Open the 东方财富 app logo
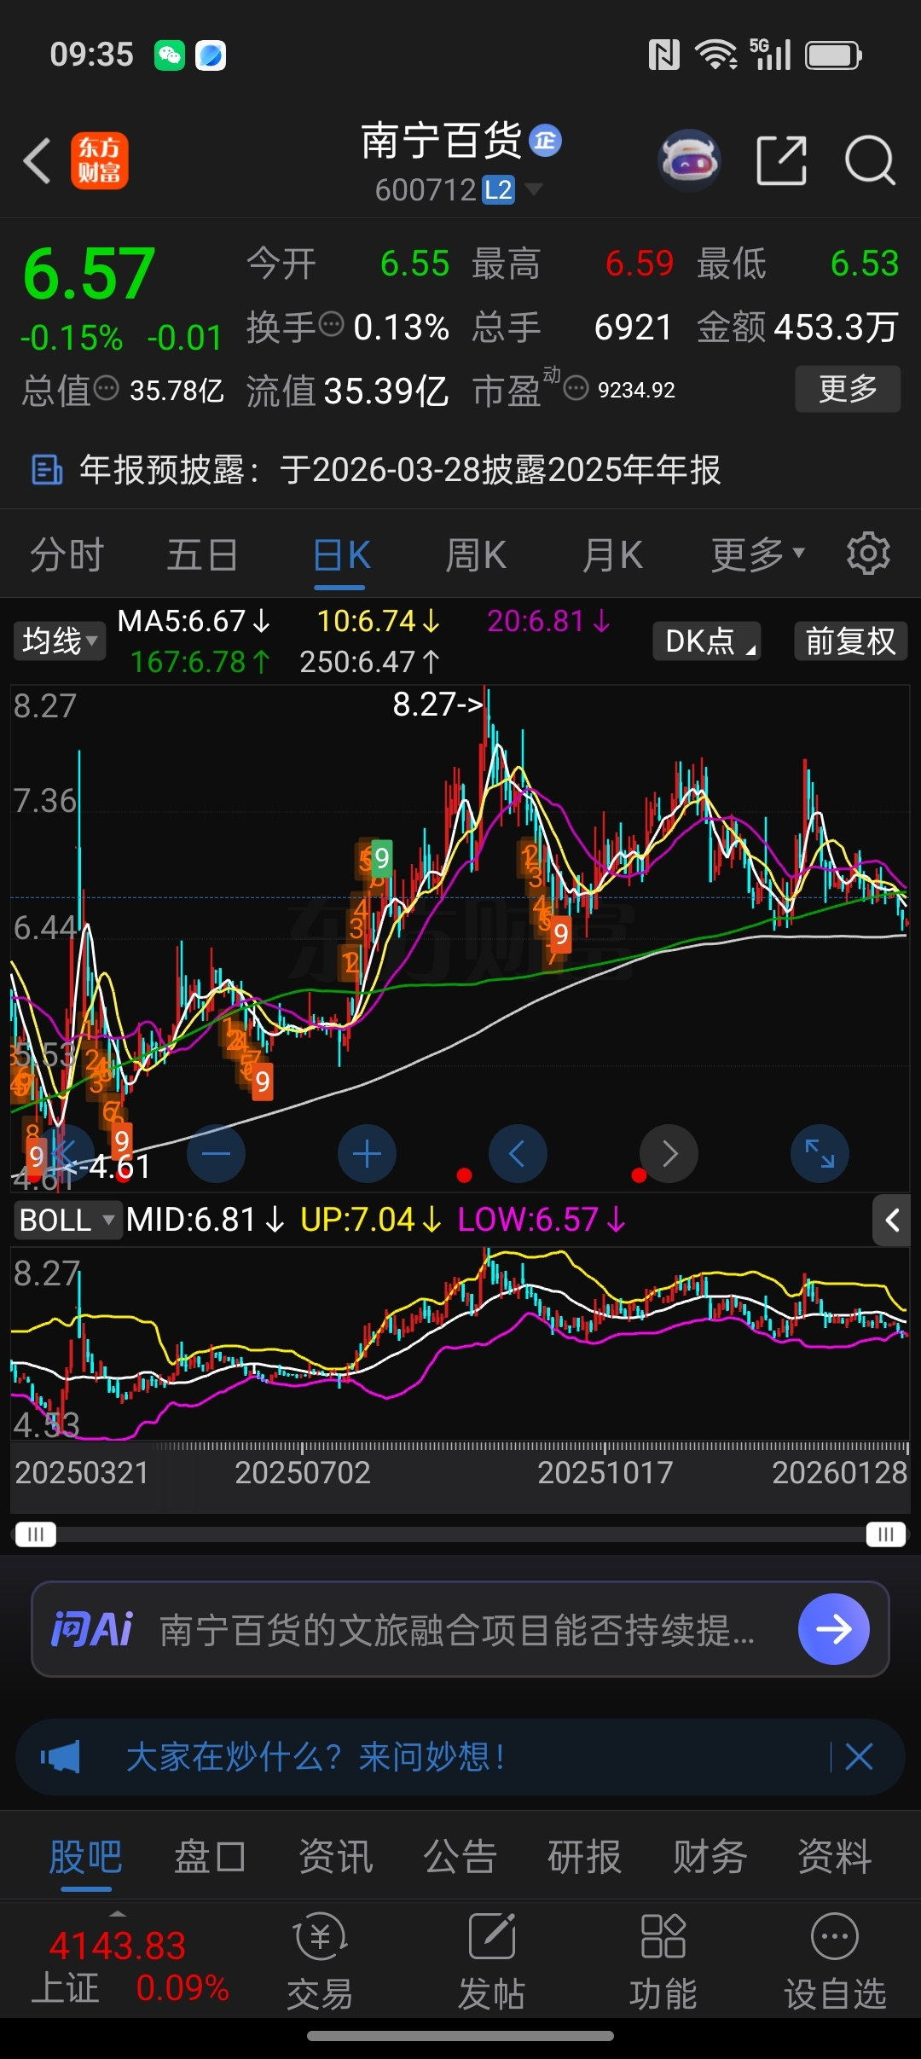The image size is (921, 2059). (99, 160)
